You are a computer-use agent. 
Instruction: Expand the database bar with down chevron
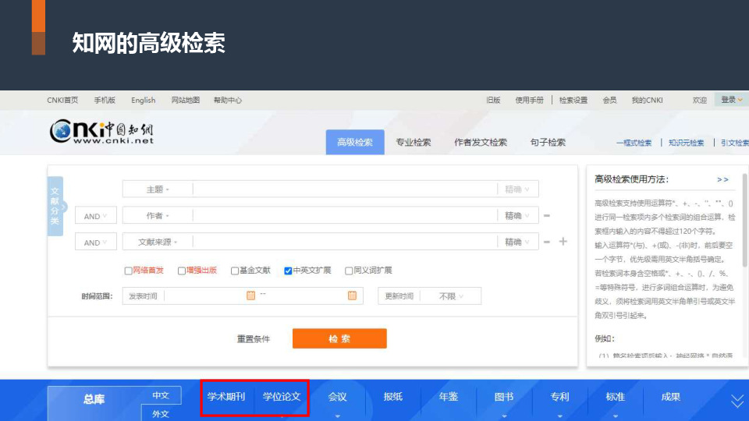coord(737,401)
